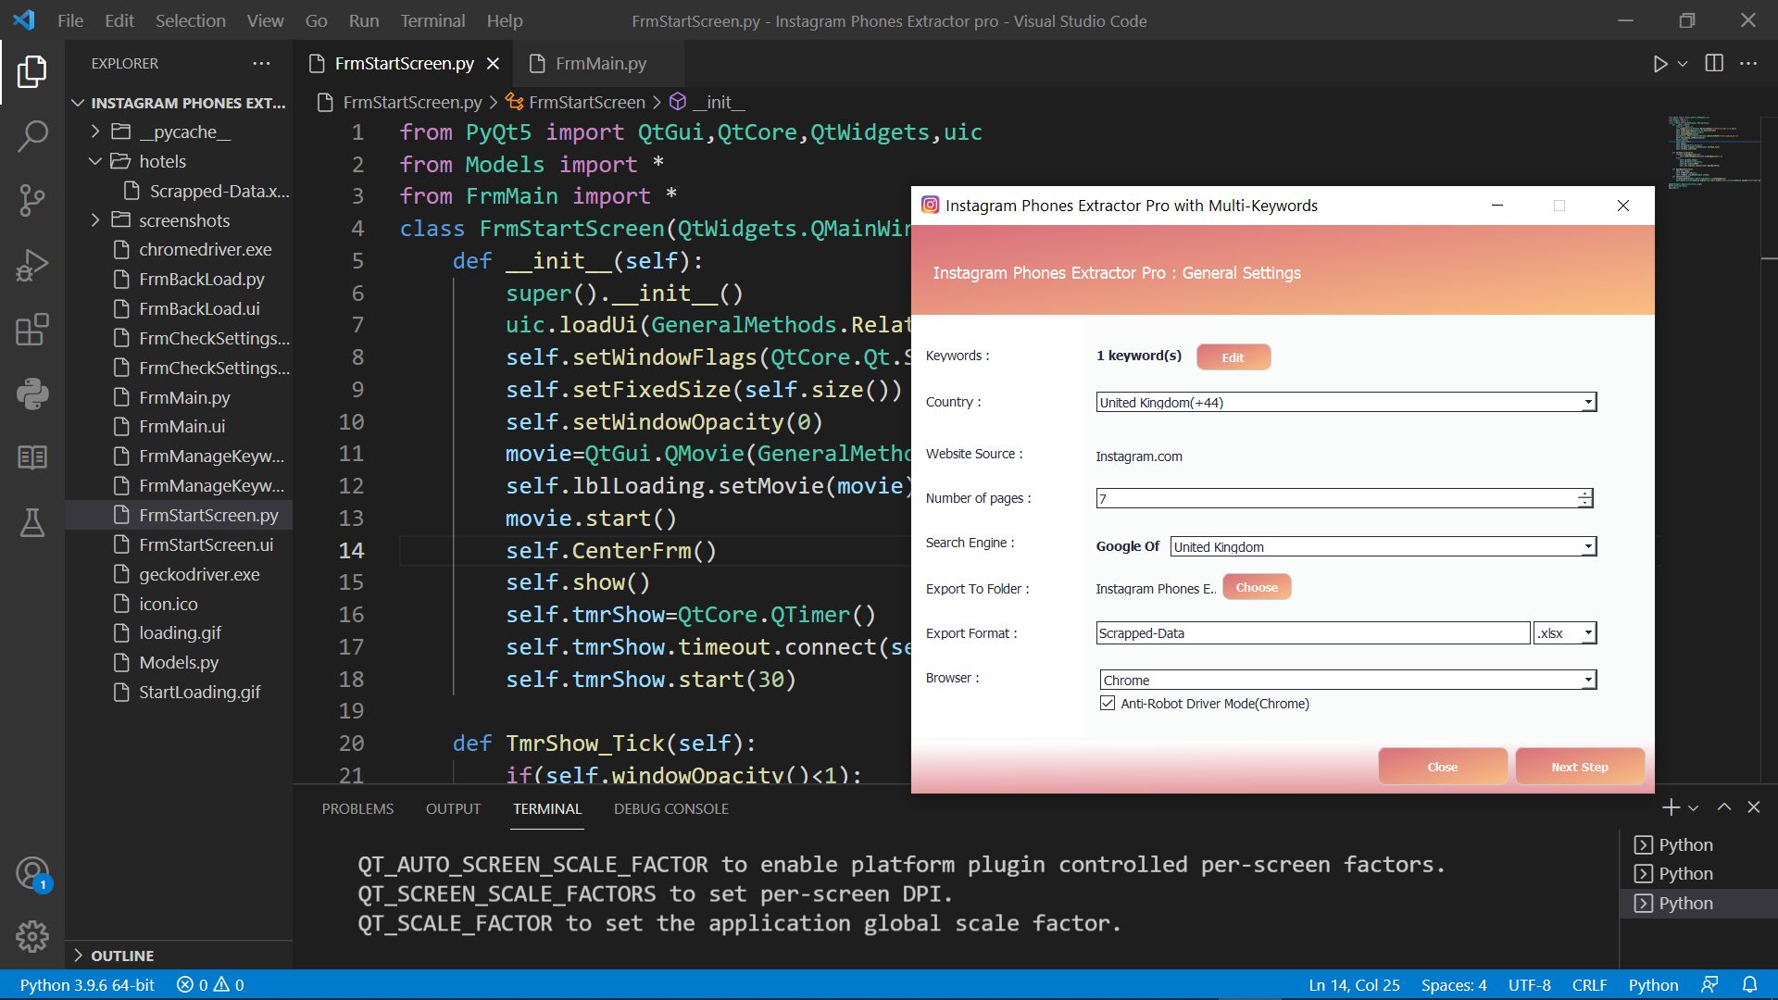Click the CRLF end-of-line selector
Viewport: 1778px width, 1000px height.
pyautogui.click(x=1589, y=985)
